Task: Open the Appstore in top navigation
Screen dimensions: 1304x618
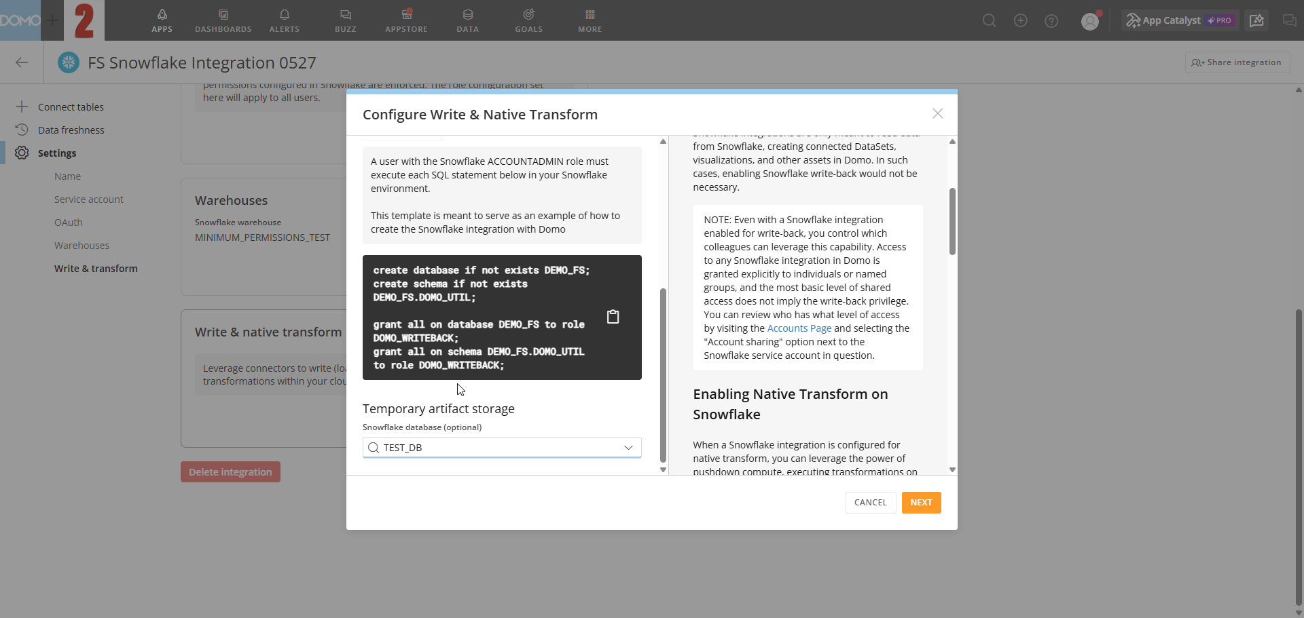Action: (x=406, y=20)
